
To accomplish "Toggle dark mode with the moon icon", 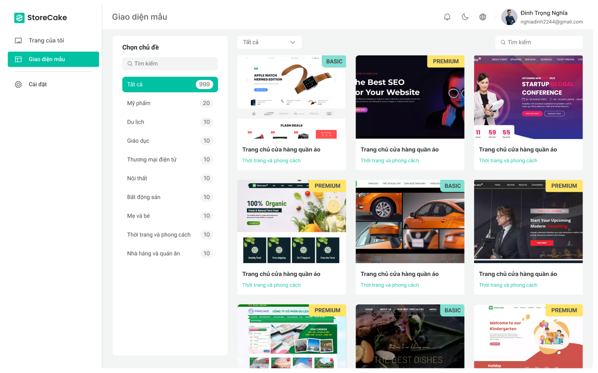I will click(x=465, y=16).
